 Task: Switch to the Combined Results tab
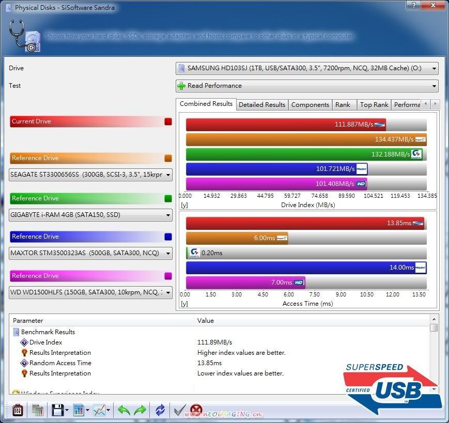(x=206, y=104)
